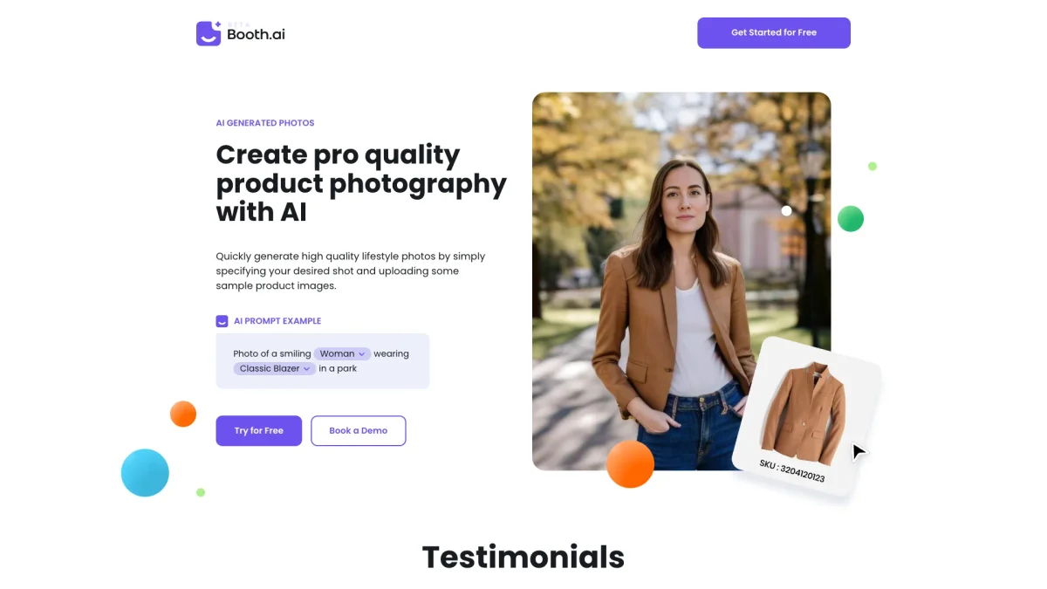Image resolution: width=1047 pixels, height=589 pixels.
Task: Click the Booth.ai brand name text
Action: pyautogui.click(x=256, y=35)
